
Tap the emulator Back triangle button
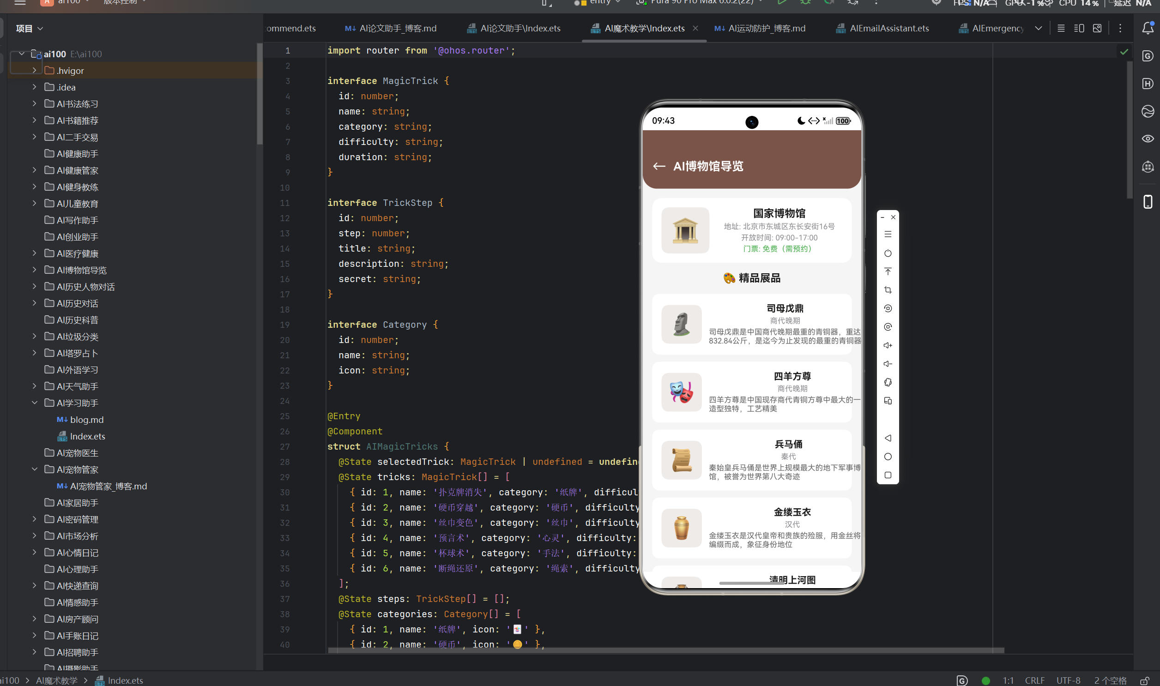pyautogui.click(x=888, y=438)
